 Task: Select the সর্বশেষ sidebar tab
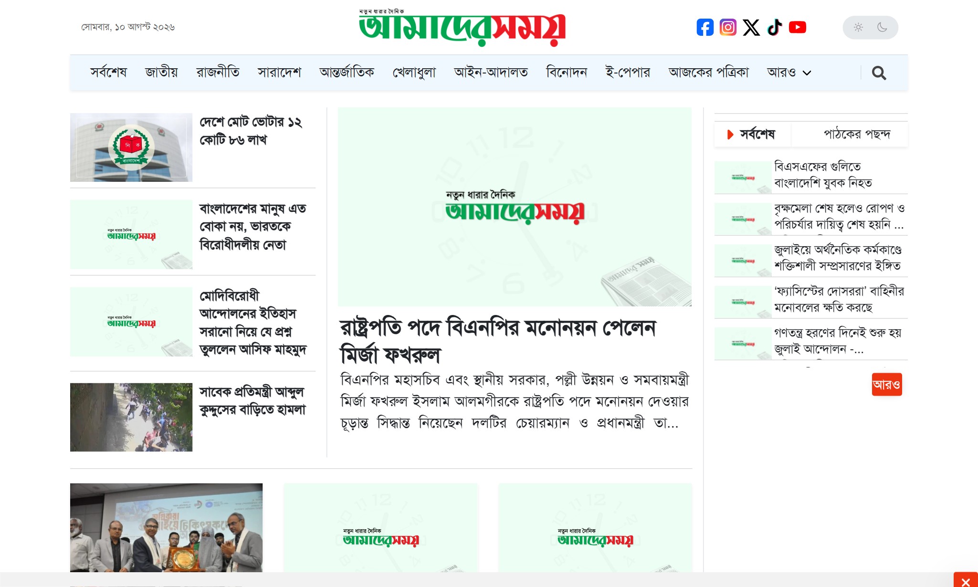(753, 135)
